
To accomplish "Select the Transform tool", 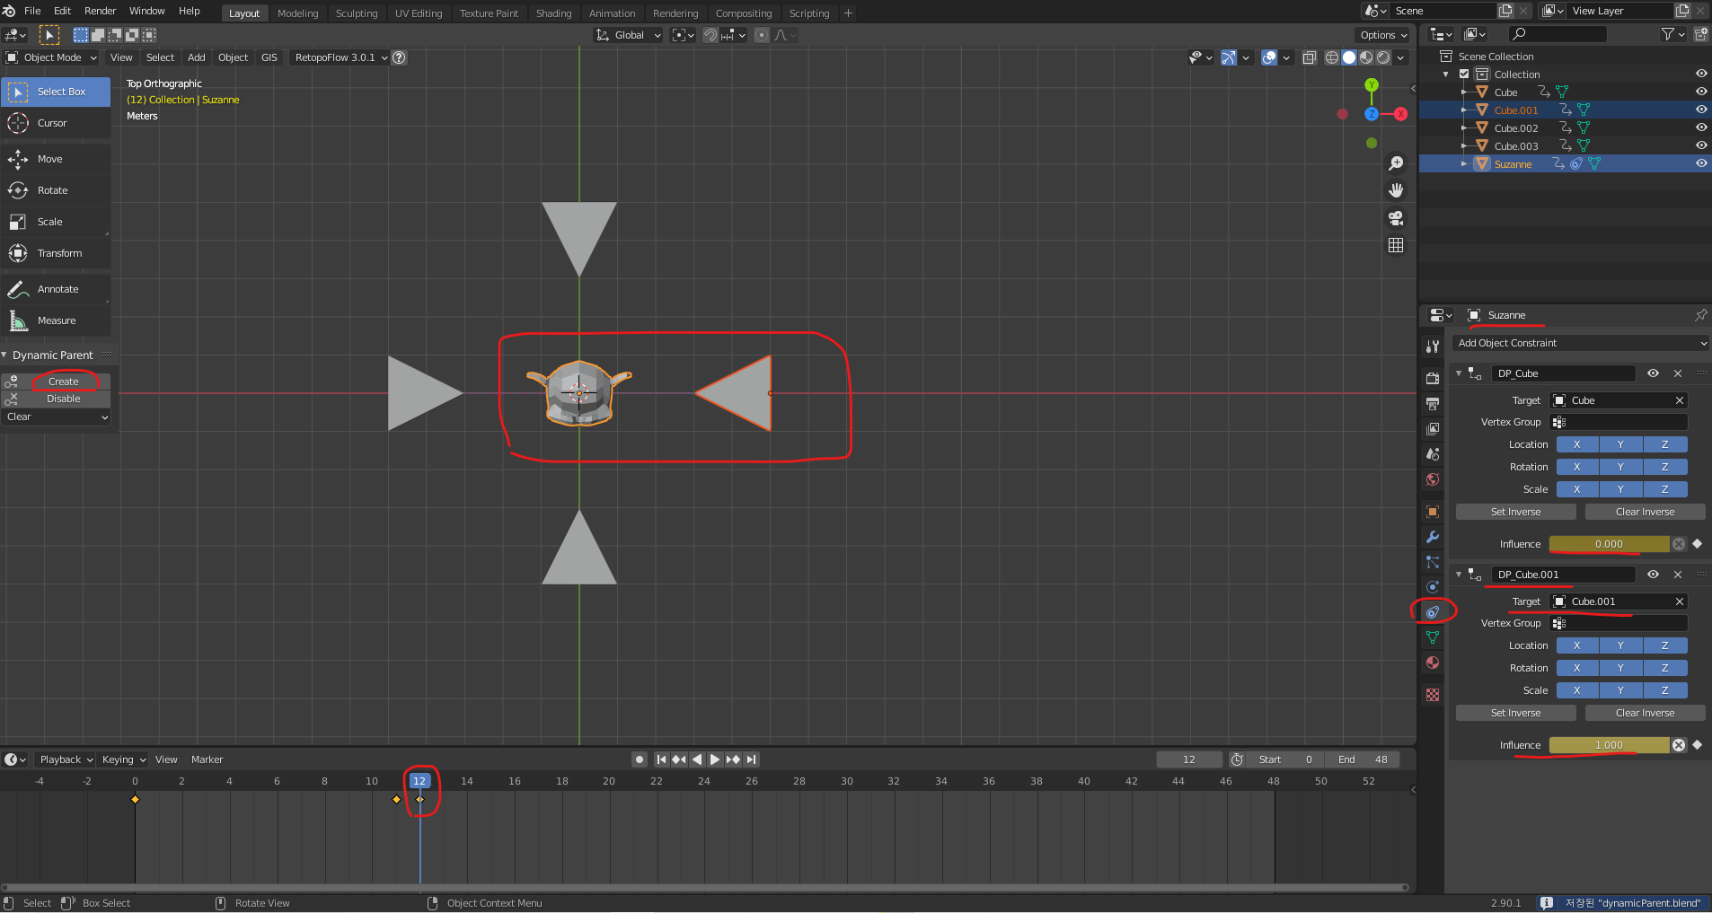I will coord(56,253).
